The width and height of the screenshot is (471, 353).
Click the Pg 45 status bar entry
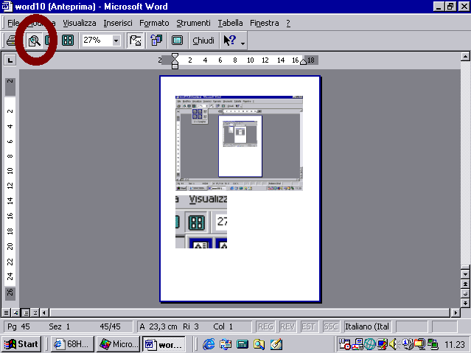pyautogui.click(x=18, y=326)
